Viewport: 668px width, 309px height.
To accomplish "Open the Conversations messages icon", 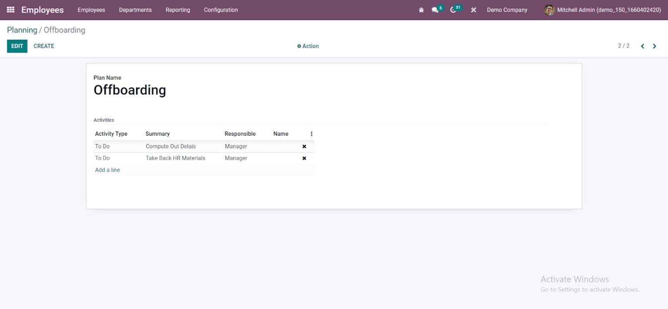I will click(x=434, y=10).
